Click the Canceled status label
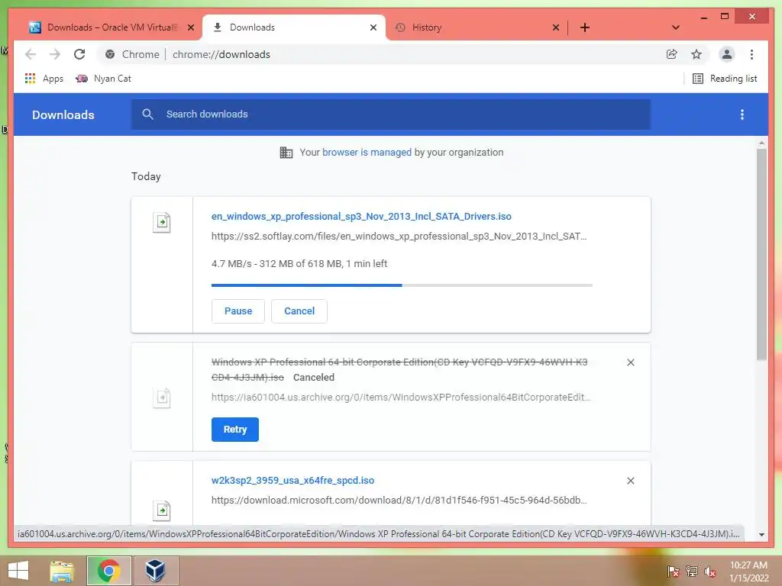 (314, 377)
